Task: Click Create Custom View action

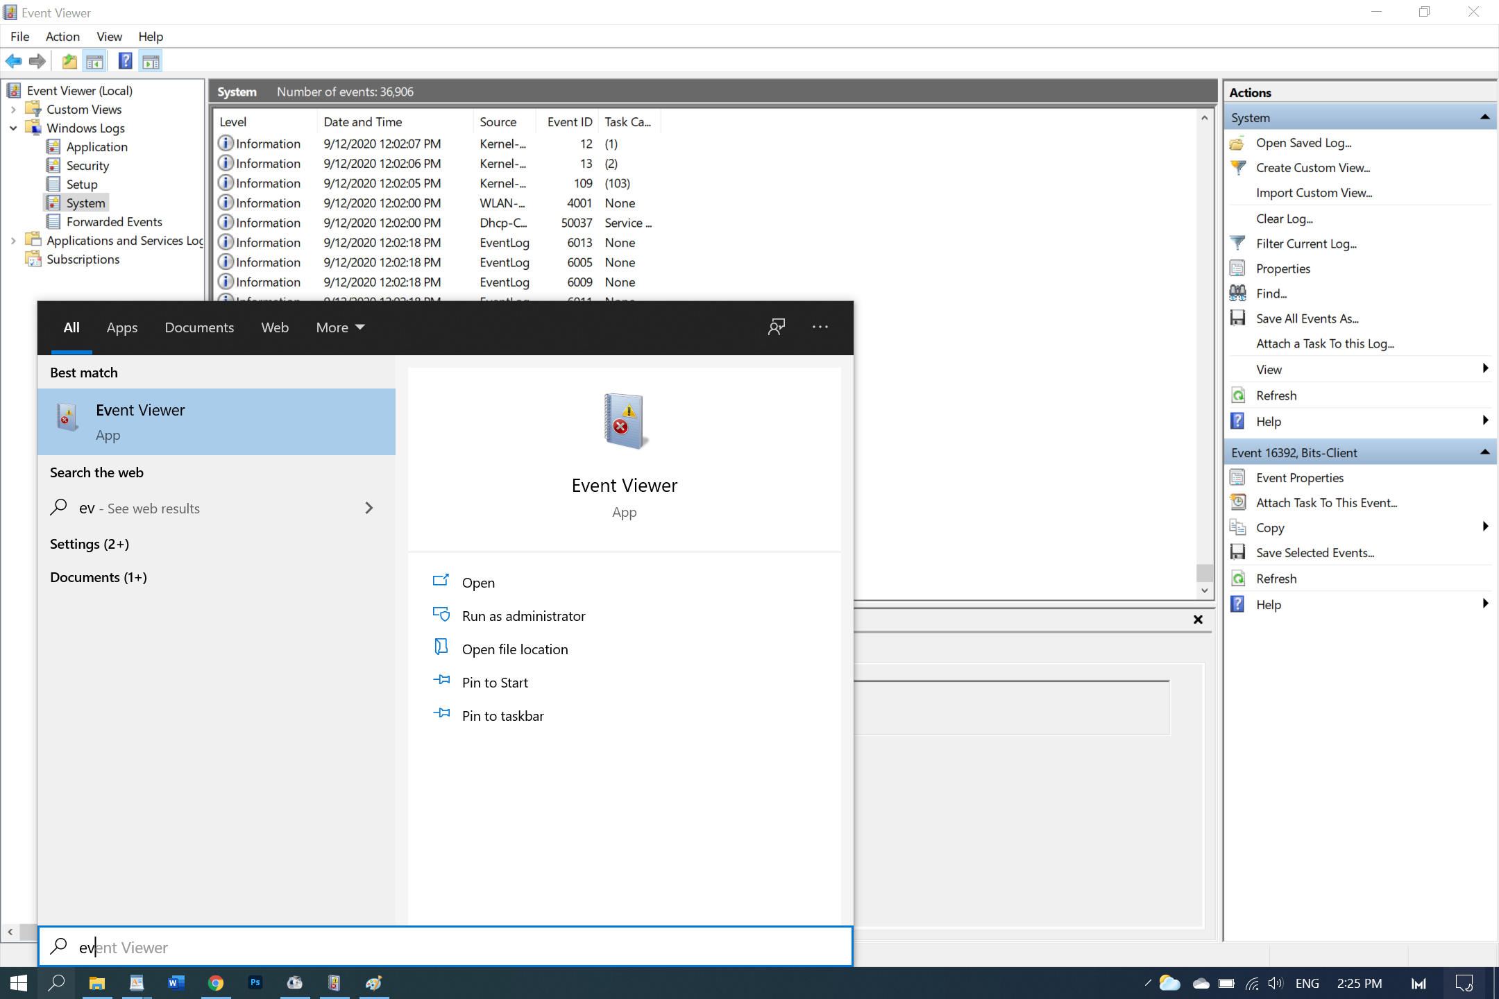Action: (1312, 168)
